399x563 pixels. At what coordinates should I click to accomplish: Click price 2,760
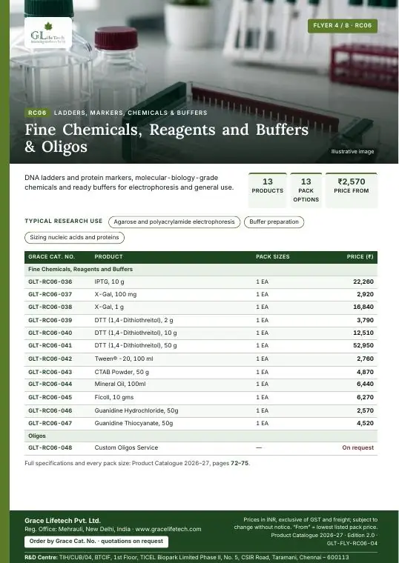click(365, 359)
